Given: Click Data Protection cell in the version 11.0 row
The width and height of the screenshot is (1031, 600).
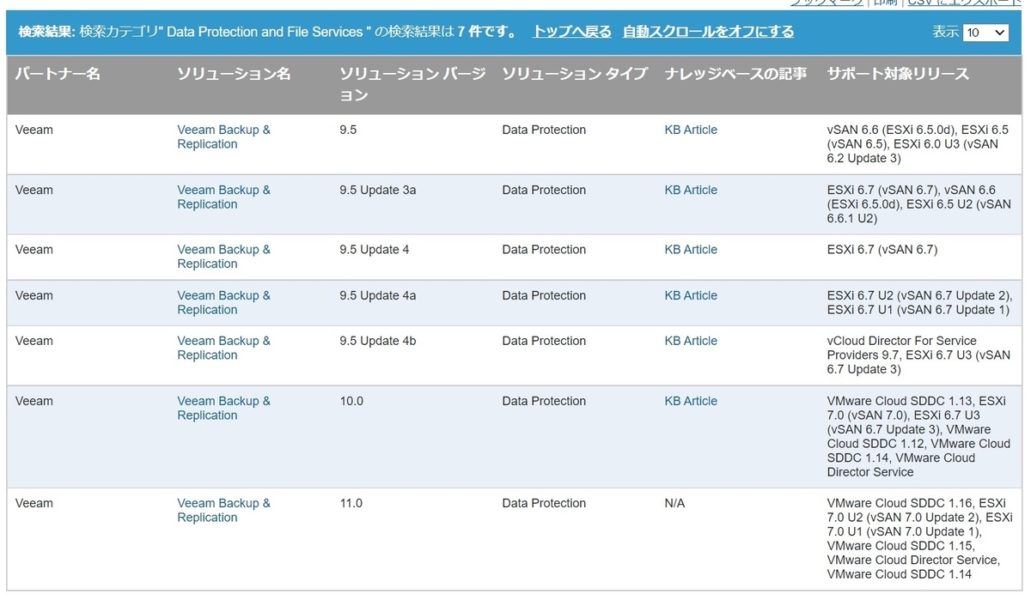Looking at the screenshot, I should 544,503.
